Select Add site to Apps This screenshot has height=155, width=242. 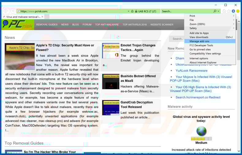[210, 33]
